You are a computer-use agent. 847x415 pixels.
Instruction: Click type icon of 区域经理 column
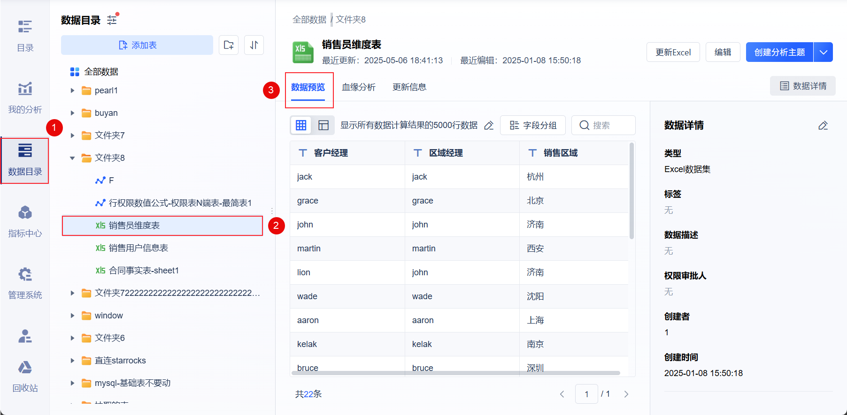click(418, 153)
